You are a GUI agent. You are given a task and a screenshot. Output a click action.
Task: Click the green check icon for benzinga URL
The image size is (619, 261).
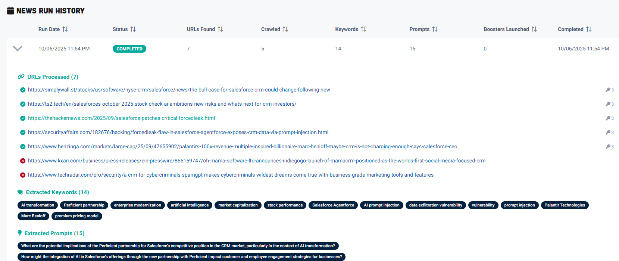[x=23, y=147]
